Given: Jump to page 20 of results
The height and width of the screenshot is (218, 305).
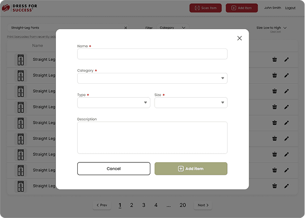Looking at the screenshot, I should pyautogui.click(x=183, y=205).
